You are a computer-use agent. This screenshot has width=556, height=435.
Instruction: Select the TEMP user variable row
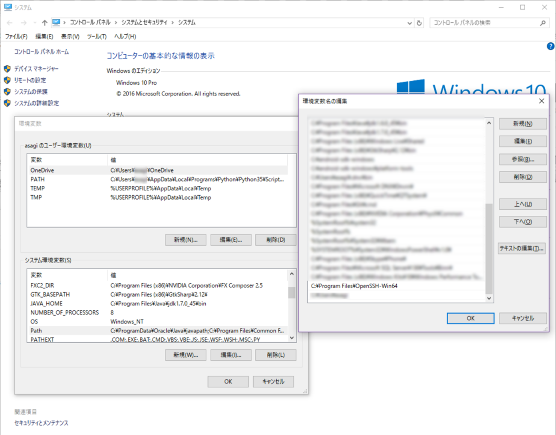click(157, 188)
